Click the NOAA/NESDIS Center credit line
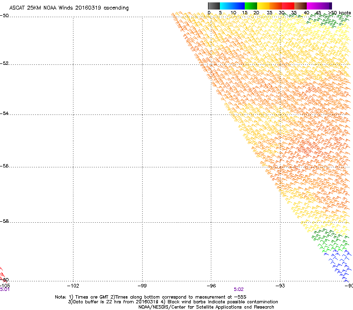This screenshot has width=353, height=310. pos(206,307)
